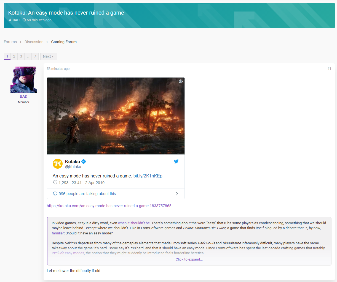Click the thread title text
This screenshot has height=282, width=337.
(x=66, y=13)
